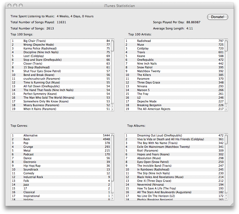This screenshot has width=239, height=214.
Task: Select the artist row Breaking Benjamin
Action: 175,105
